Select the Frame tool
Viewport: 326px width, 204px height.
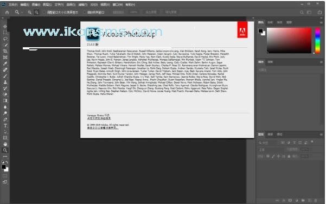5,58
